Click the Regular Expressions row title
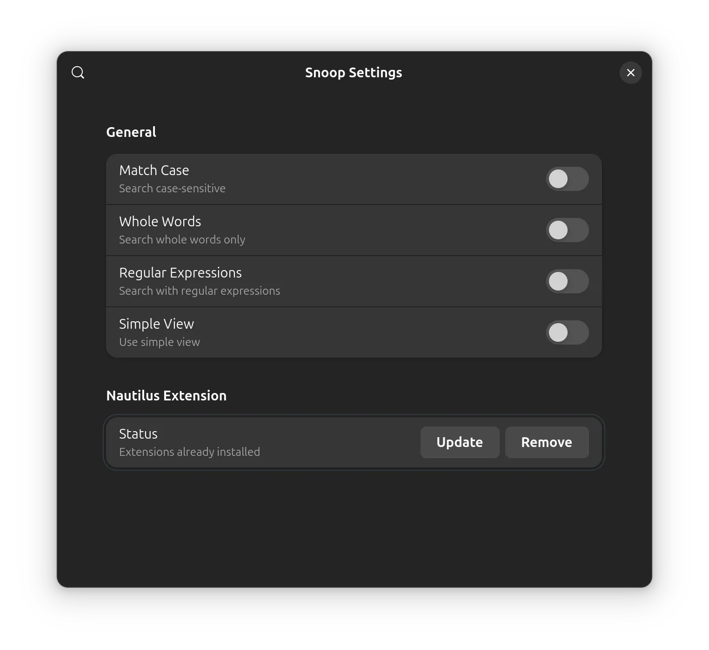This screenshot has height=650, width=709. (181, 273)
